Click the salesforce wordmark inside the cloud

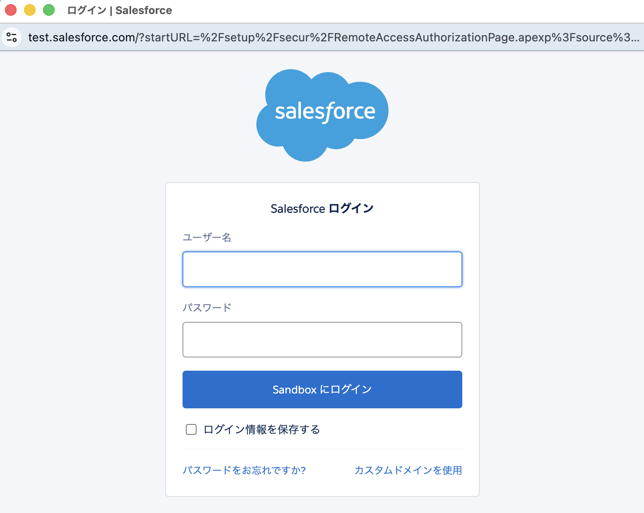point(325,112)
